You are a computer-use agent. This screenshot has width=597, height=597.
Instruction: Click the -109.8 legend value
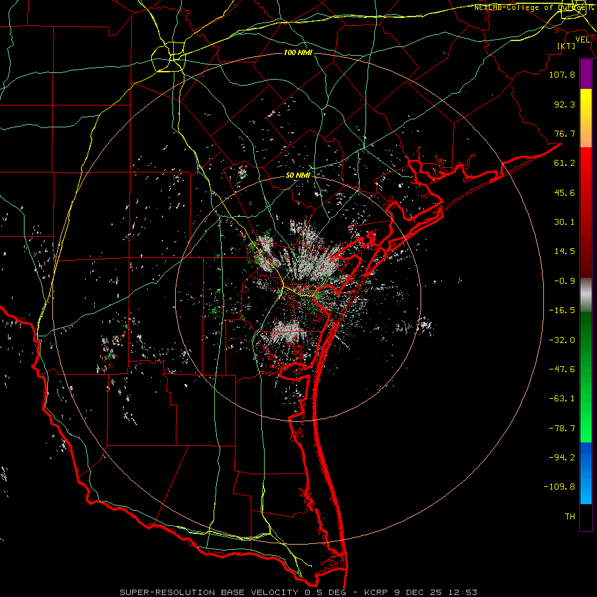[x=559, y=487]
